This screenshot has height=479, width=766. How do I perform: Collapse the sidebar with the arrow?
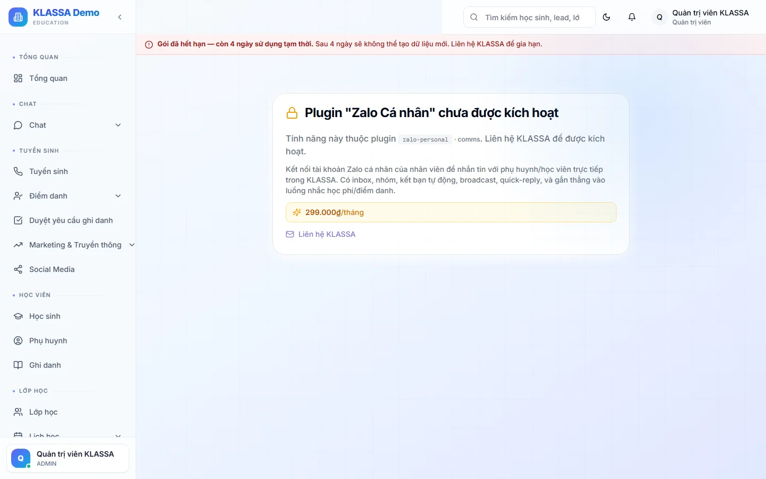[x=120, y=17]
